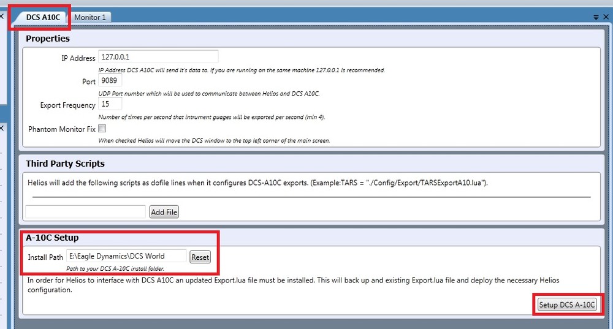The height and width of the screenshot is (329, 613).
Task: Reset the install path
Action: coord(200,257)
